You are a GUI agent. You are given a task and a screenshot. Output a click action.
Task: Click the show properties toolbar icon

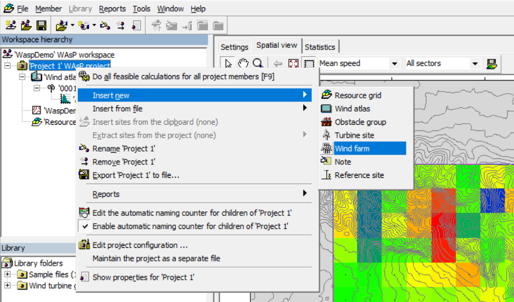coord(136,25)
